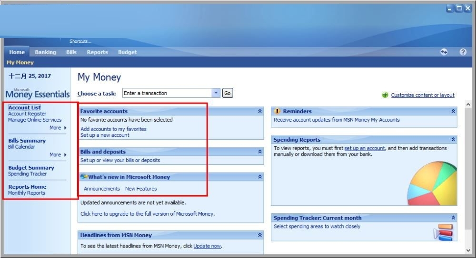Collapse the Spending Reports panel
This screenshot has width=476, height=258.
pyautogui.click(x=453, y=140)
